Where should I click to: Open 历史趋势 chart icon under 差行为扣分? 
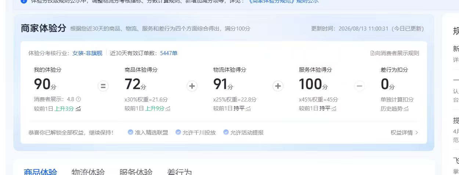pos(406,109)
